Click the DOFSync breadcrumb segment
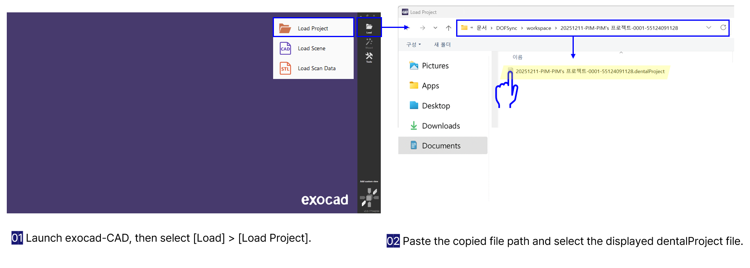This screenshot has width=750, height=268. (x=506, y=28)
